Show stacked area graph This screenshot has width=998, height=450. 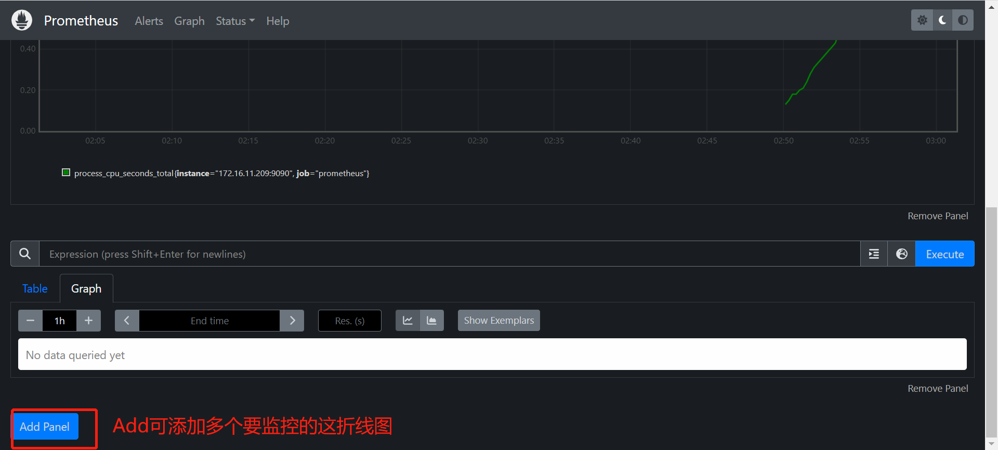(x=431, y=321)
